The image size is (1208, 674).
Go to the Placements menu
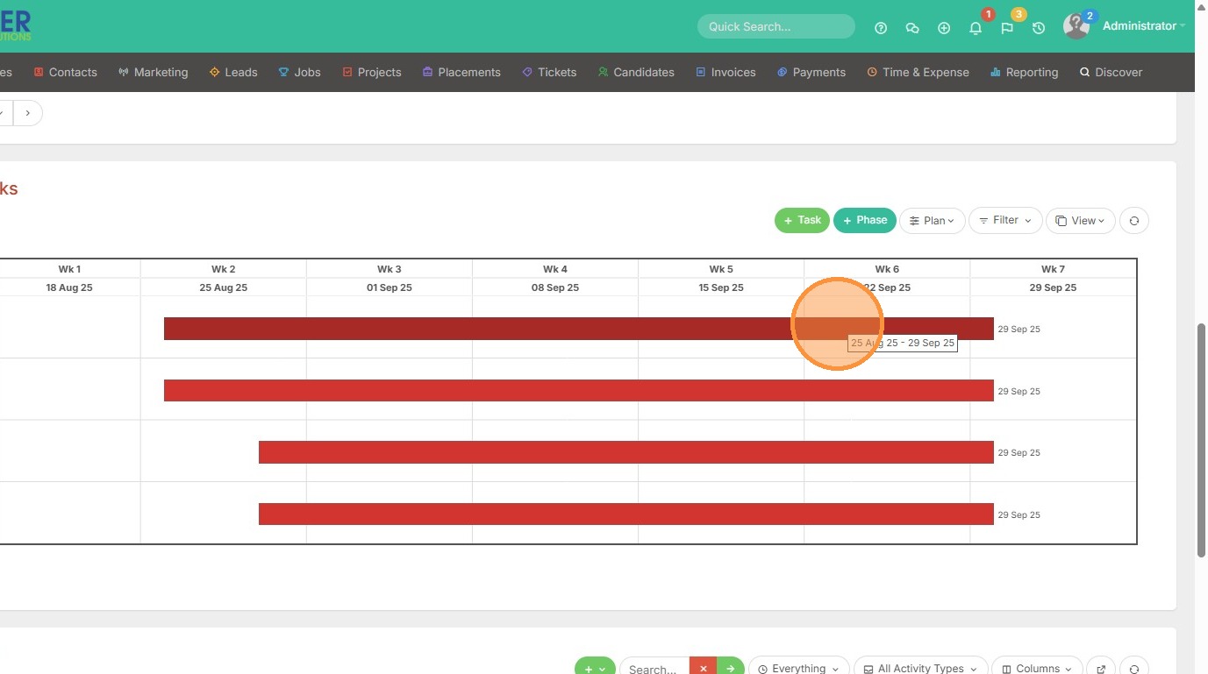point(461,72)
